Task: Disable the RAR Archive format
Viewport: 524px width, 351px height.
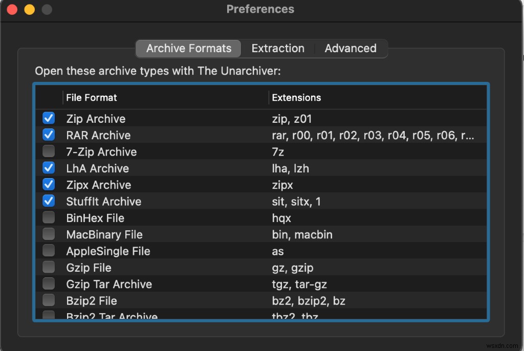Action: coord(49,135)
